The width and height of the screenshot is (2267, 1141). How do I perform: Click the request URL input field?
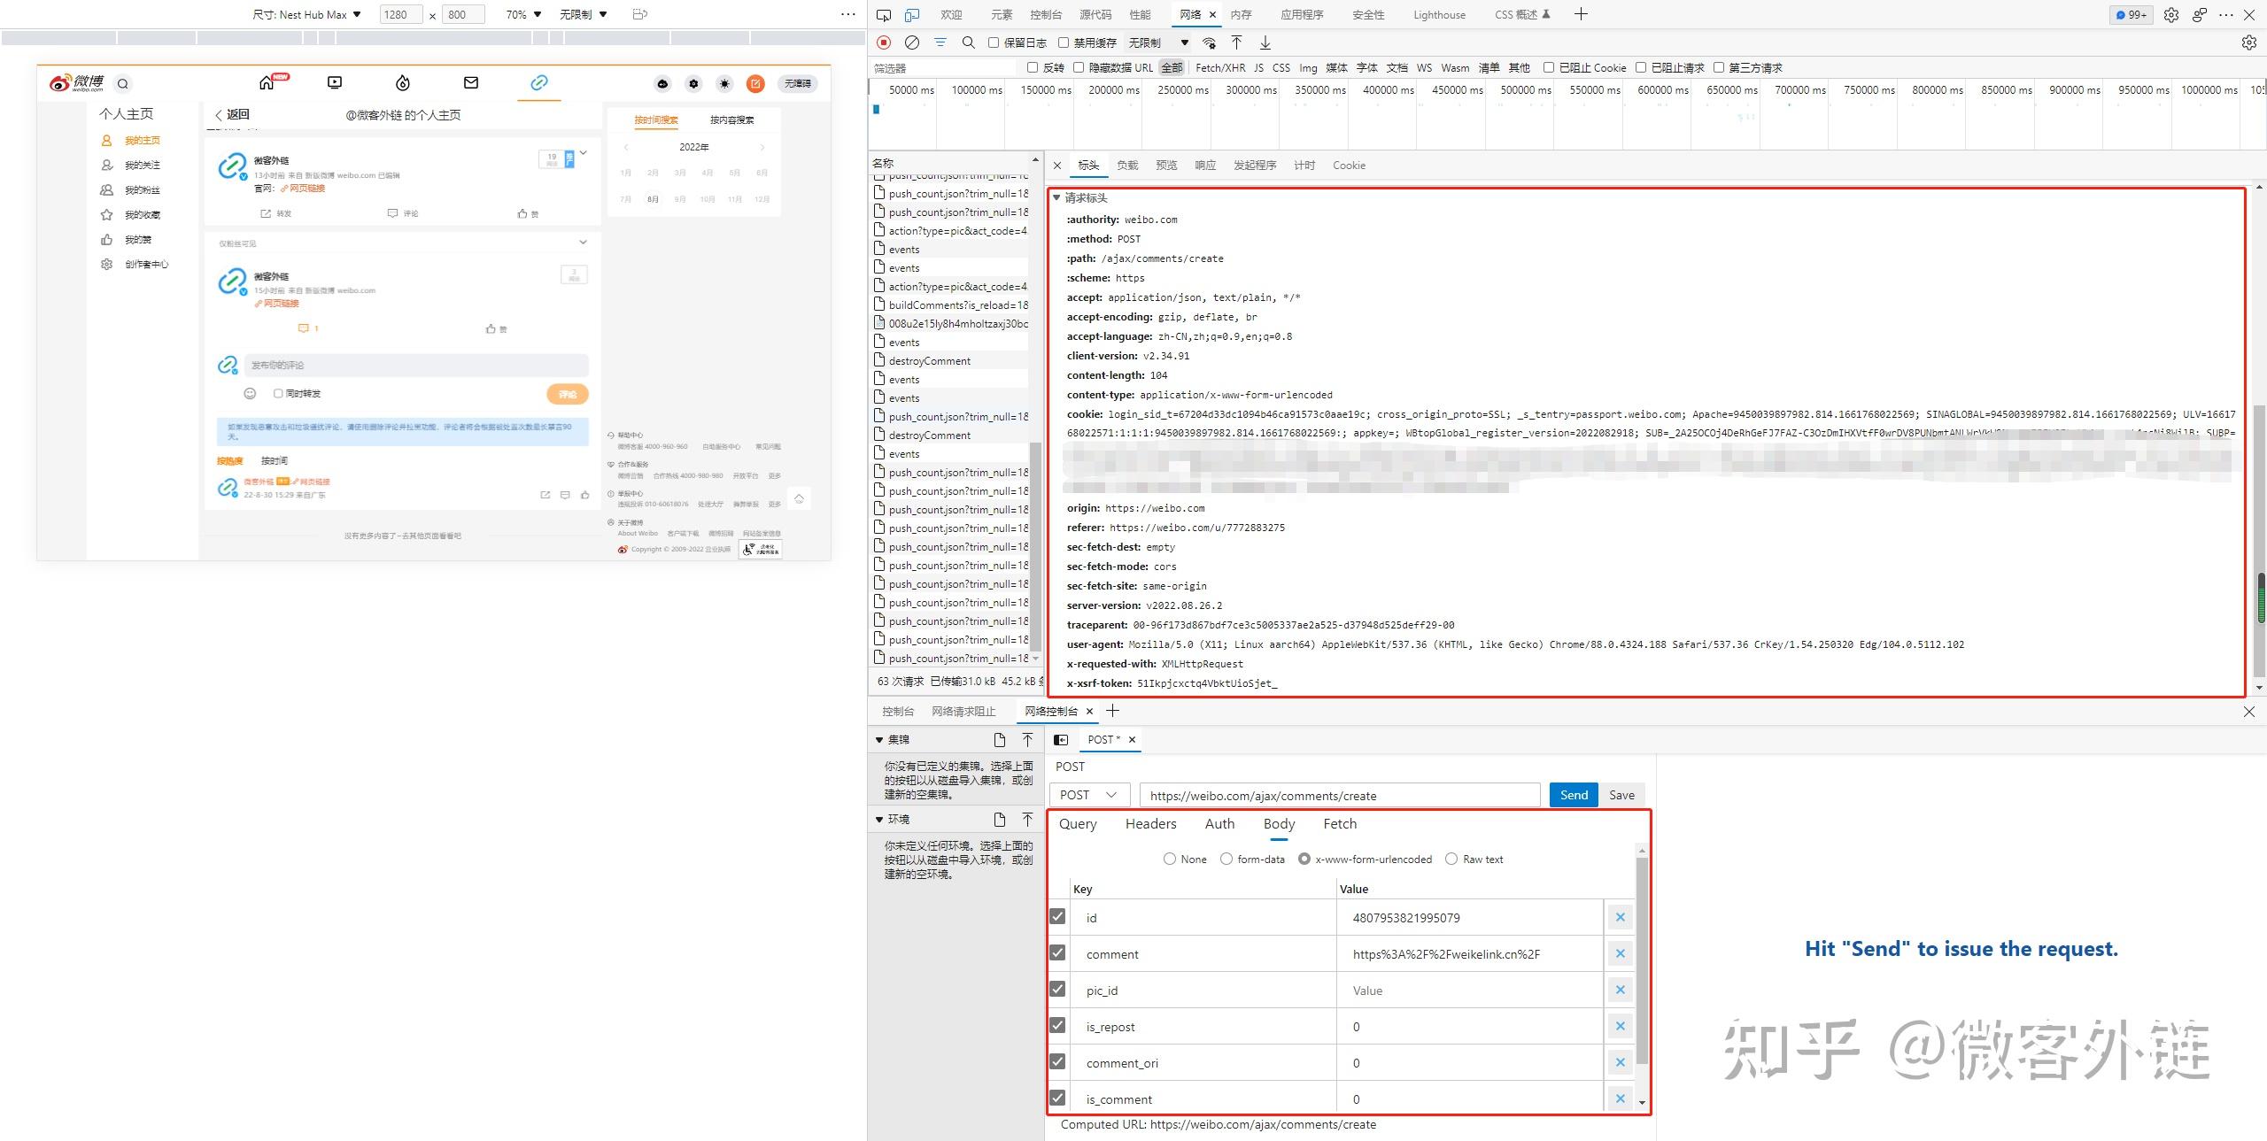[x=1340, y=795]
